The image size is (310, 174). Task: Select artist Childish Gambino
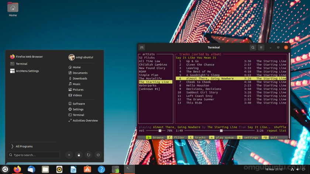click(x=153, y=65)
